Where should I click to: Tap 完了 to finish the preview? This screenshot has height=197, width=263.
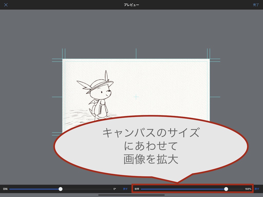click(256, 5)
